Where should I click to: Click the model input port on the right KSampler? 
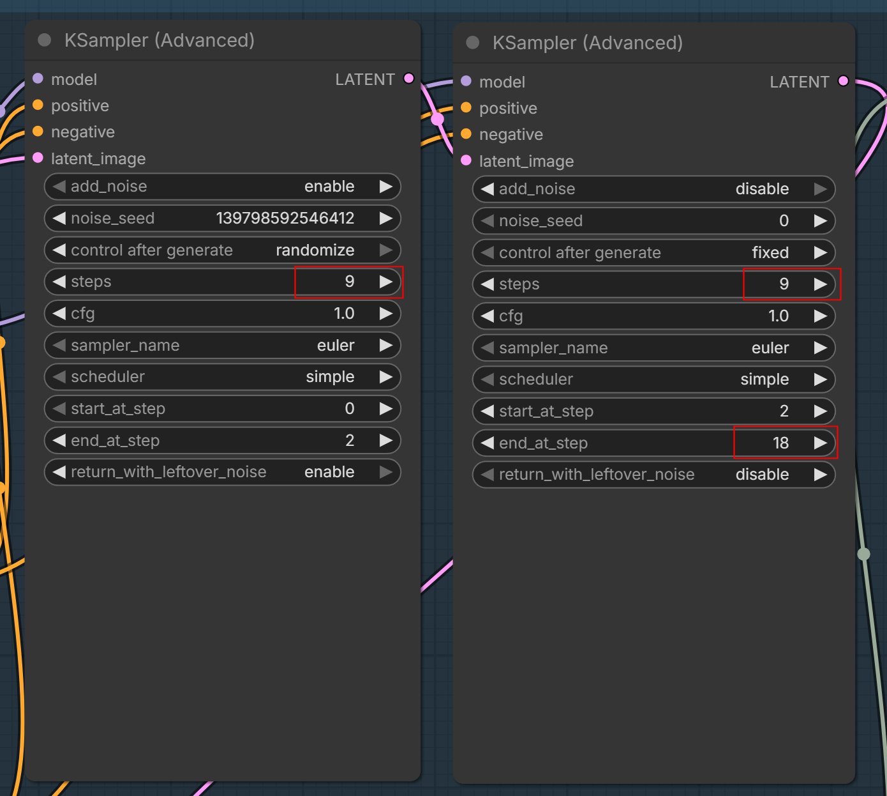click(x=466, y=81)
